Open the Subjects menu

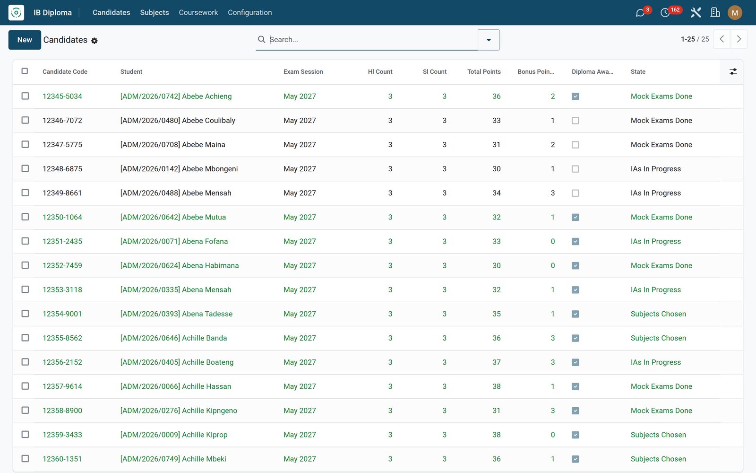coord(155,12)
